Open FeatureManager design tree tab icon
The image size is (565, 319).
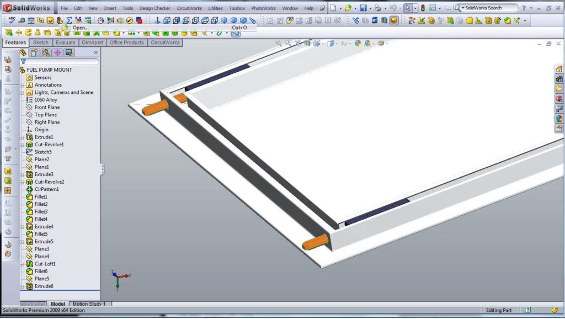coord(23,52)
